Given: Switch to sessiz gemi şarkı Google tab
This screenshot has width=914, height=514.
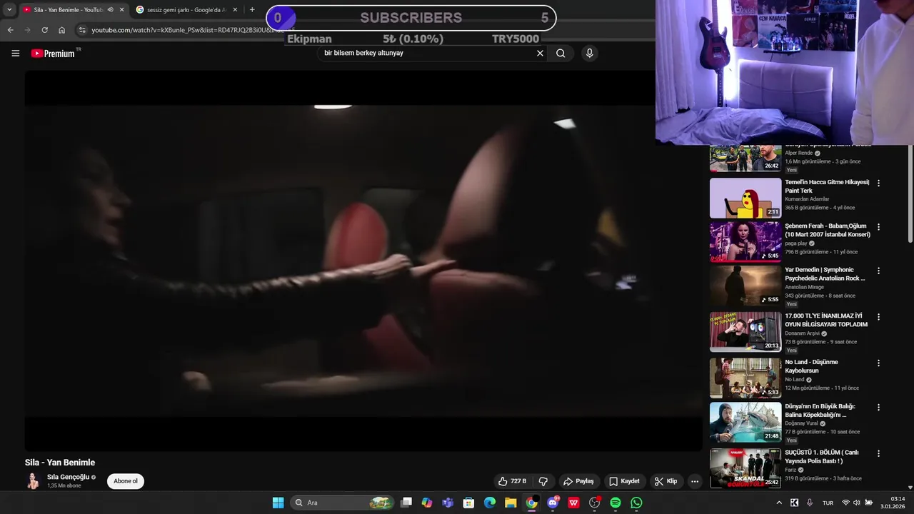Looking at the screenshot, I should pos(186,10).
